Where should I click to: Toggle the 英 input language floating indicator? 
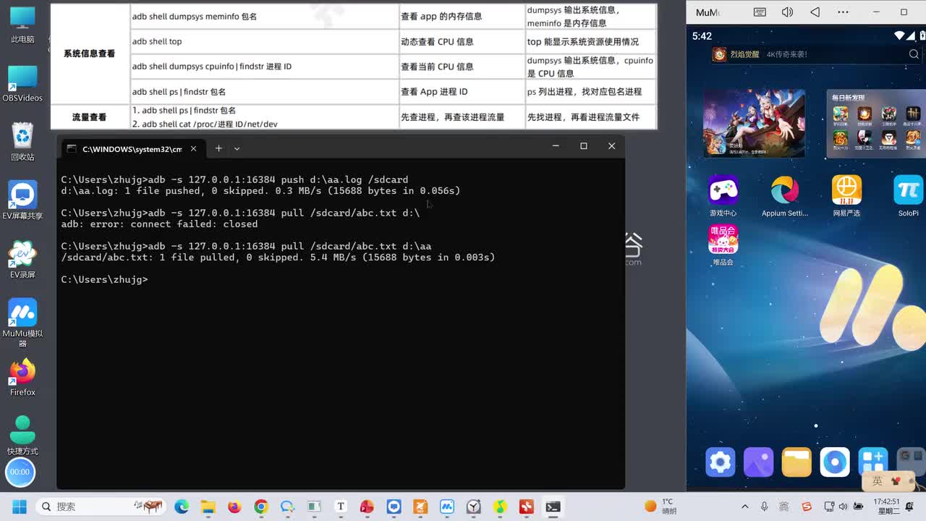coord(878,481)
